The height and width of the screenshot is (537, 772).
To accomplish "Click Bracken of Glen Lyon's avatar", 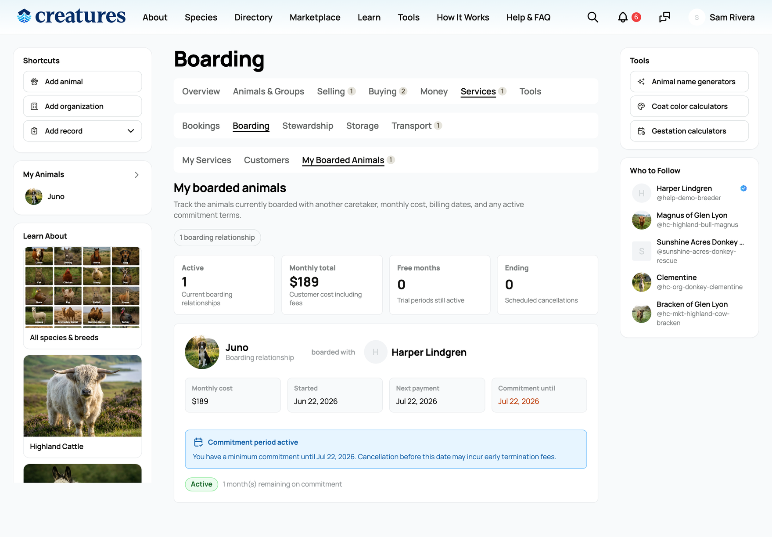I will [641, 314].
